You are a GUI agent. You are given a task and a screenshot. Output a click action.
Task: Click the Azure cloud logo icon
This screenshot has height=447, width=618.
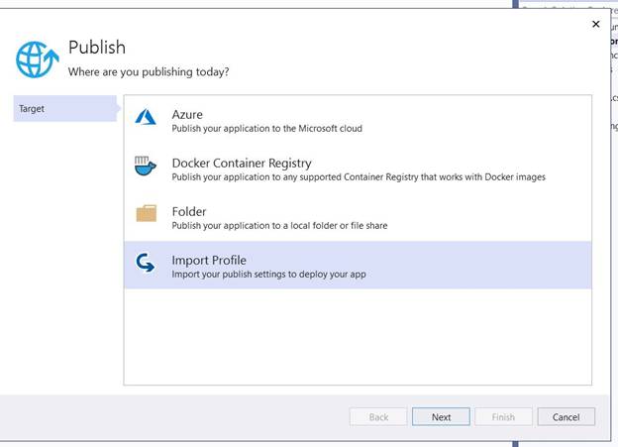[146, 117]
